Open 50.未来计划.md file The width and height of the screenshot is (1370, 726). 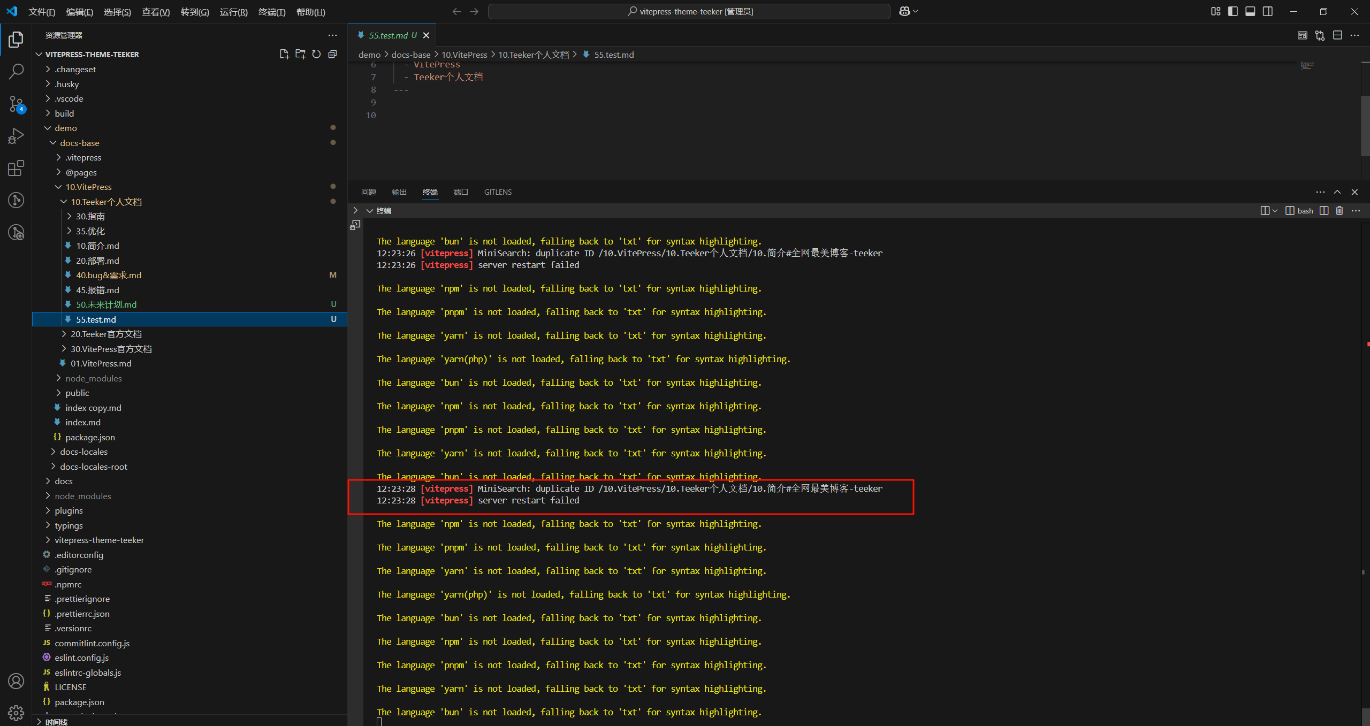point(106,304)
